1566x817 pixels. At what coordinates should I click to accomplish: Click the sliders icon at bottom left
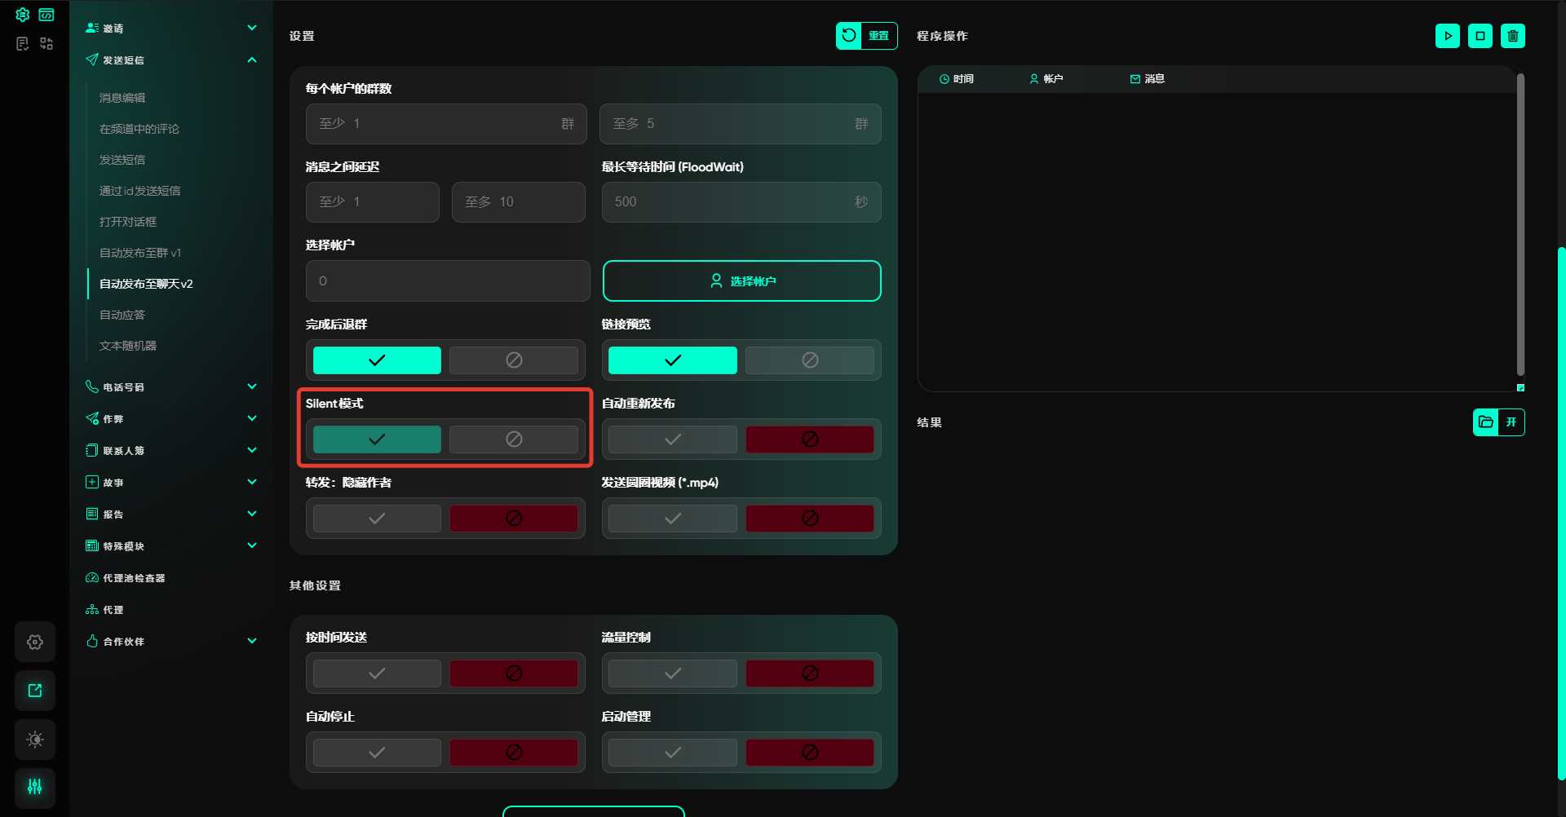pos(35,787)
